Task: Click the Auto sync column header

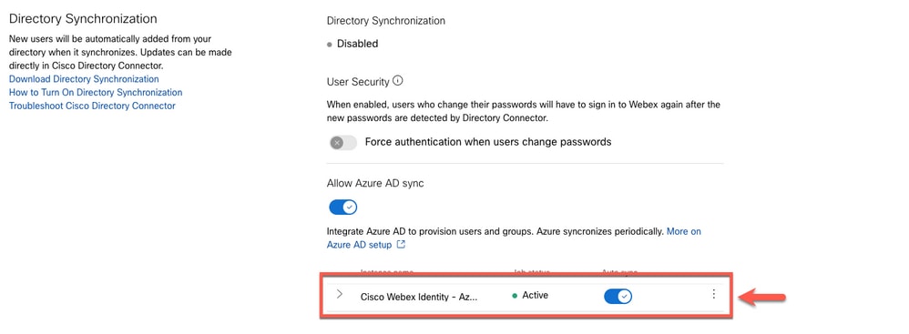Action: pyautogui.click(x=619, y=272)
